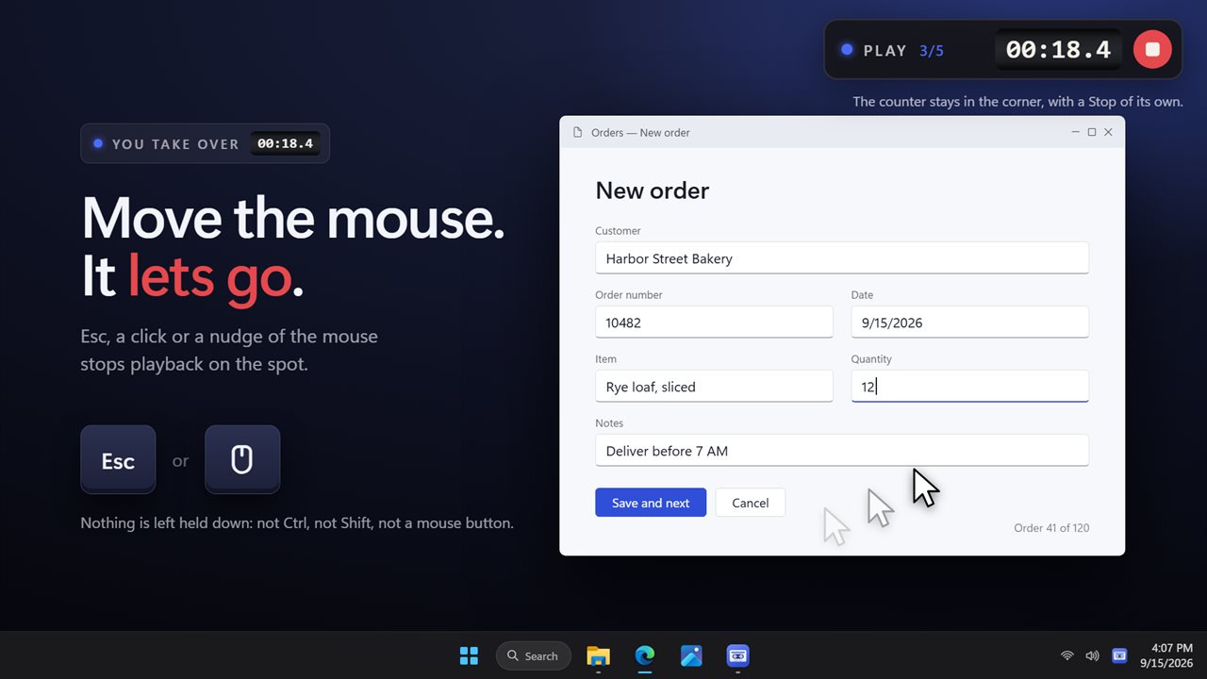This screenshot has height=679, width=1207.
Task: Select the Date field 9/15/2026
Action: (969, 323)
